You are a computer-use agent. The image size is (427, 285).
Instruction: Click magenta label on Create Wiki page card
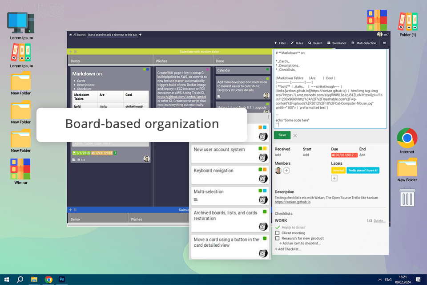point(208,69)
